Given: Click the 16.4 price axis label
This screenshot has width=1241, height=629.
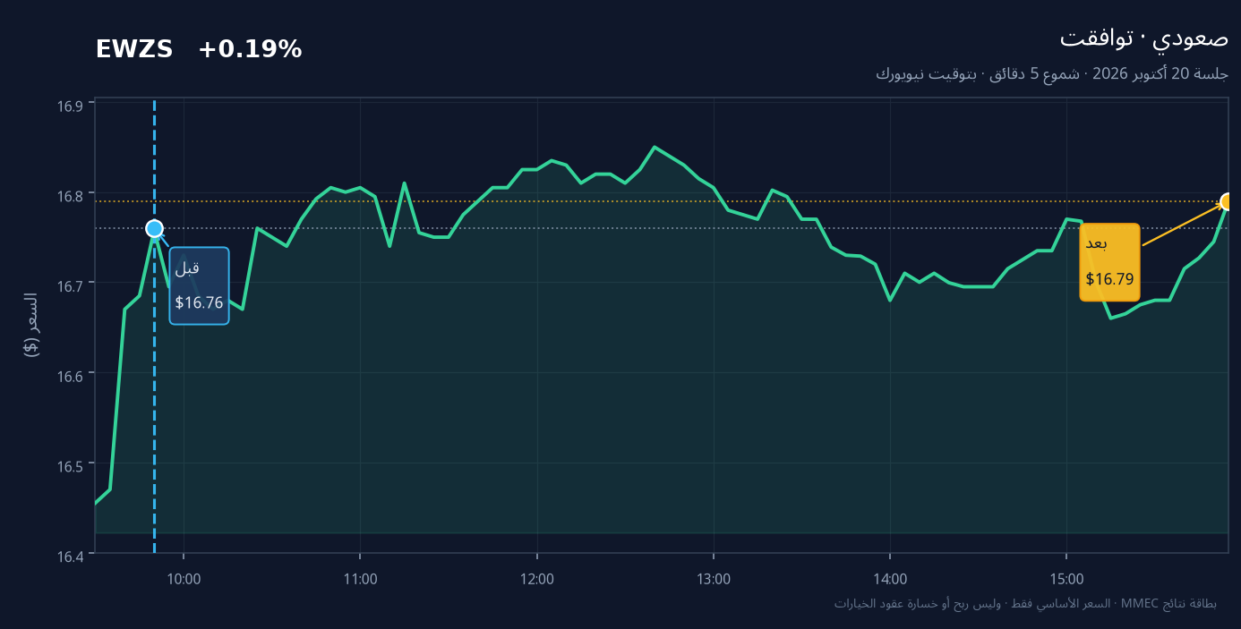Looking at the screenshot, I should (70, 556).
